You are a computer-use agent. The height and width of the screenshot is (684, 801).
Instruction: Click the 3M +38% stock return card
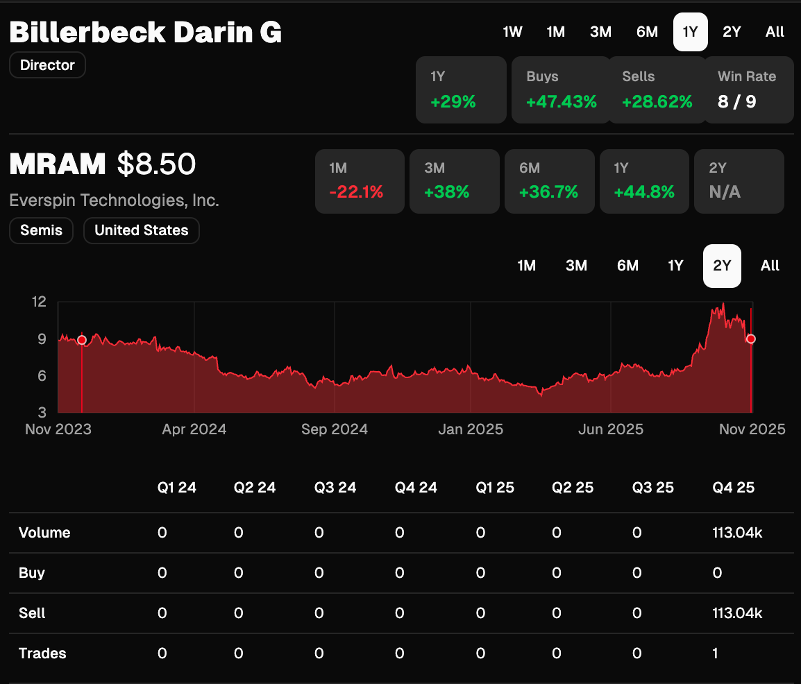(x=455, y=181)
